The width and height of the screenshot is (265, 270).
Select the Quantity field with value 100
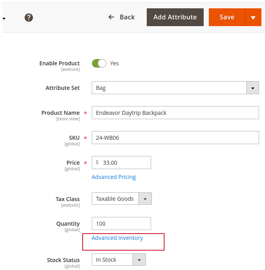tap(121, 224)
